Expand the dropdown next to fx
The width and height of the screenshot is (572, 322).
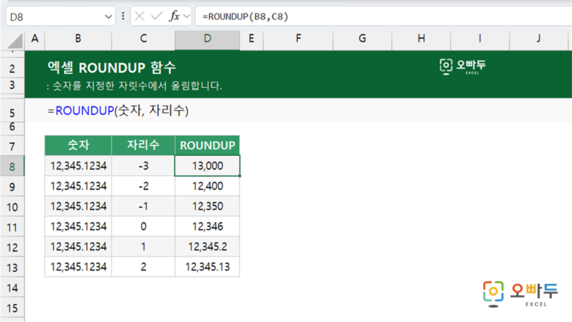coord(187,16)
